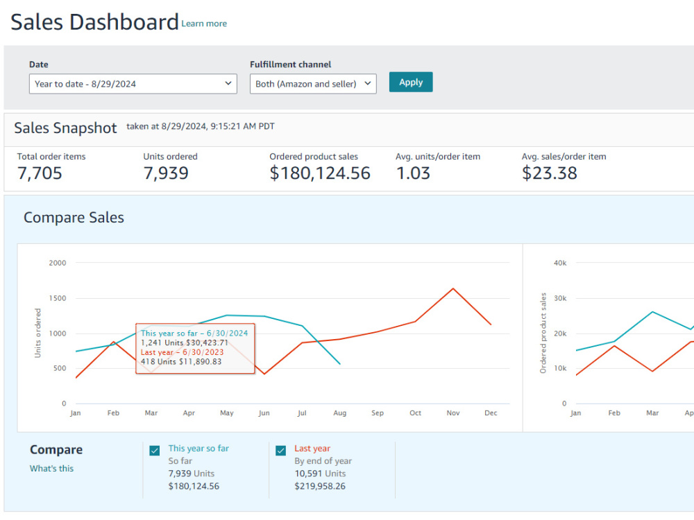
Task: Click the Units ordered value 7,939
Action: pos(166,173)
